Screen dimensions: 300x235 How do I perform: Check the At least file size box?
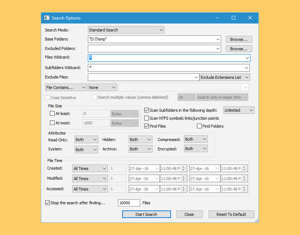[x=52, y=114]
